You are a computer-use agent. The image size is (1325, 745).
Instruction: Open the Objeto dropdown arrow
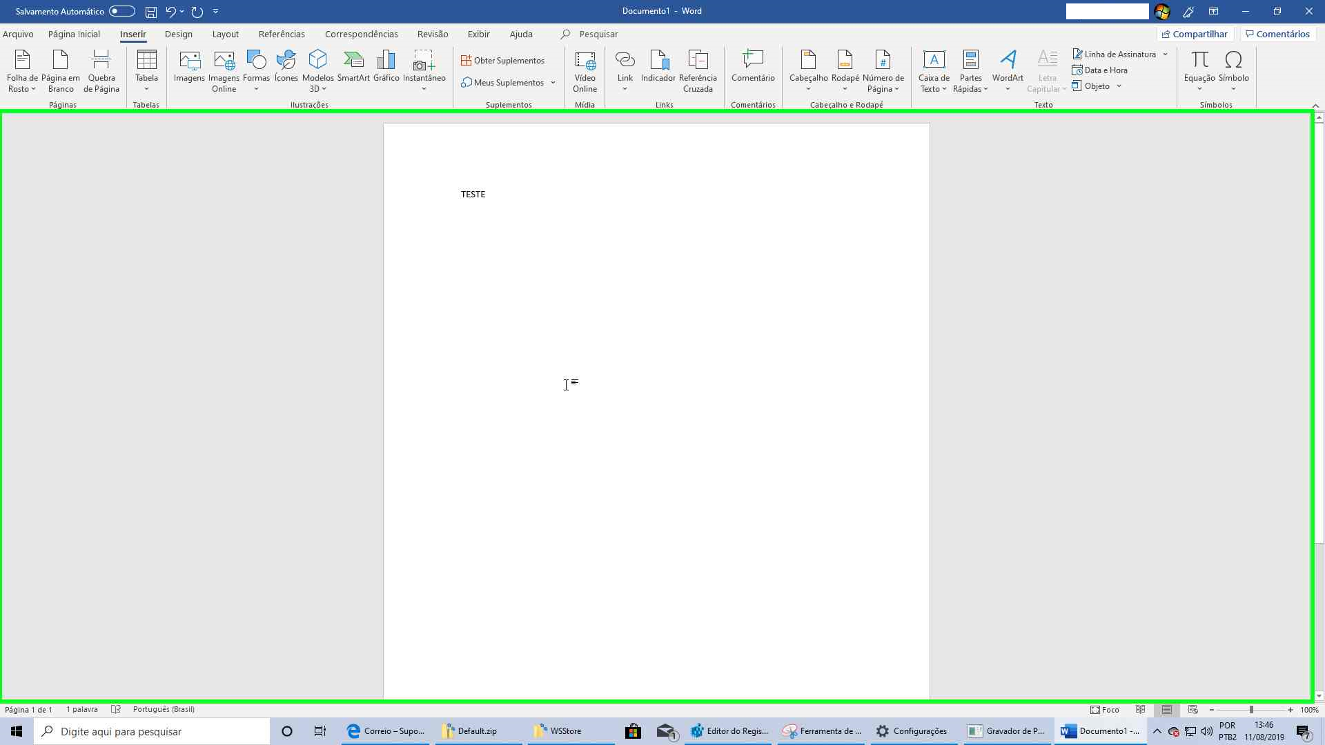pos(1119,86)
